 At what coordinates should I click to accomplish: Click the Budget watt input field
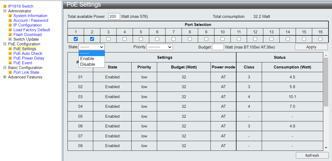coord(218,47)
